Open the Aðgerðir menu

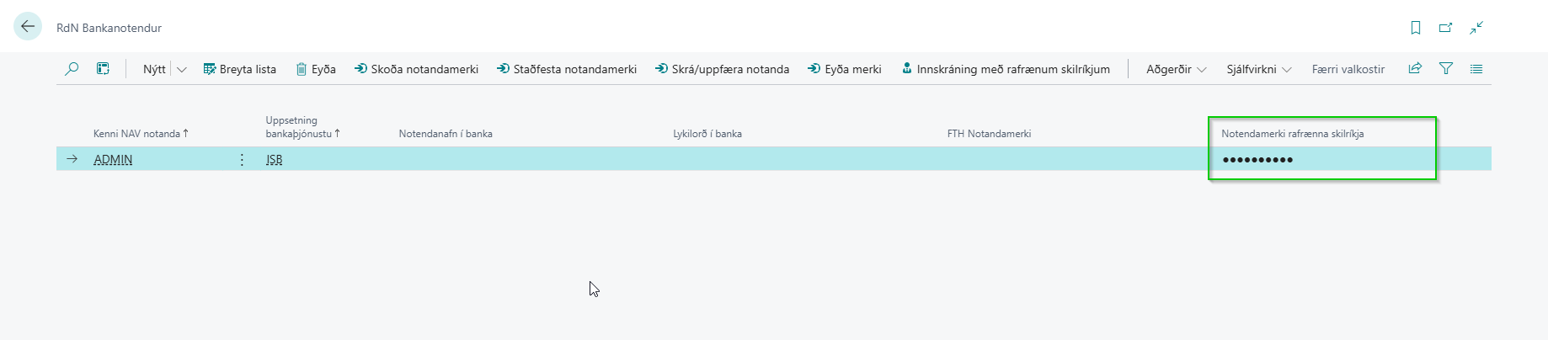point(1176,69)
